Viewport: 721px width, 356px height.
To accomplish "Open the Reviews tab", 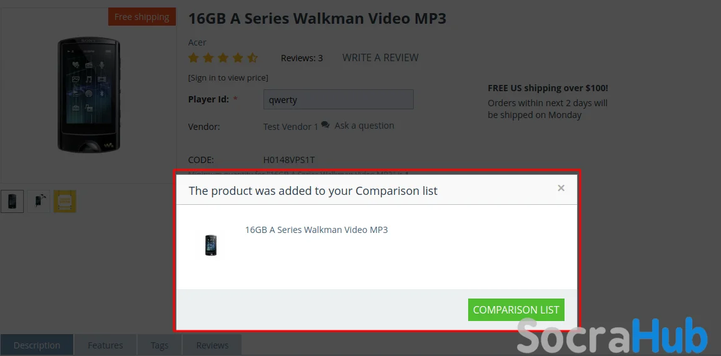I will (212, 345).
